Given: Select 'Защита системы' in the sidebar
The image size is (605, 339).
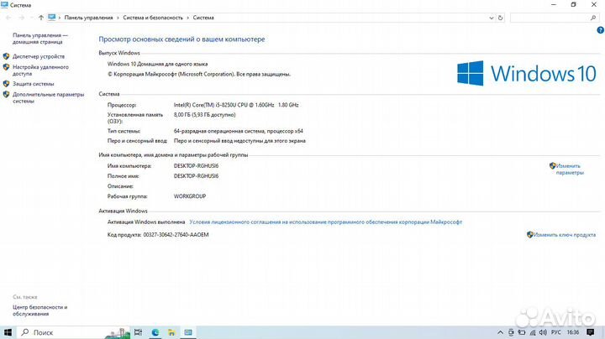Looking at the screenshot, I should pos(34,84).
